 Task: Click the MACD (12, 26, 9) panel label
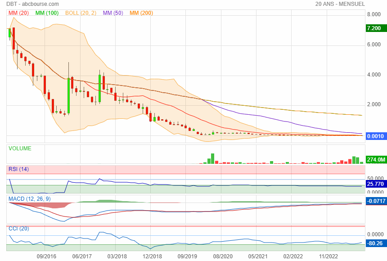[29, 199]
